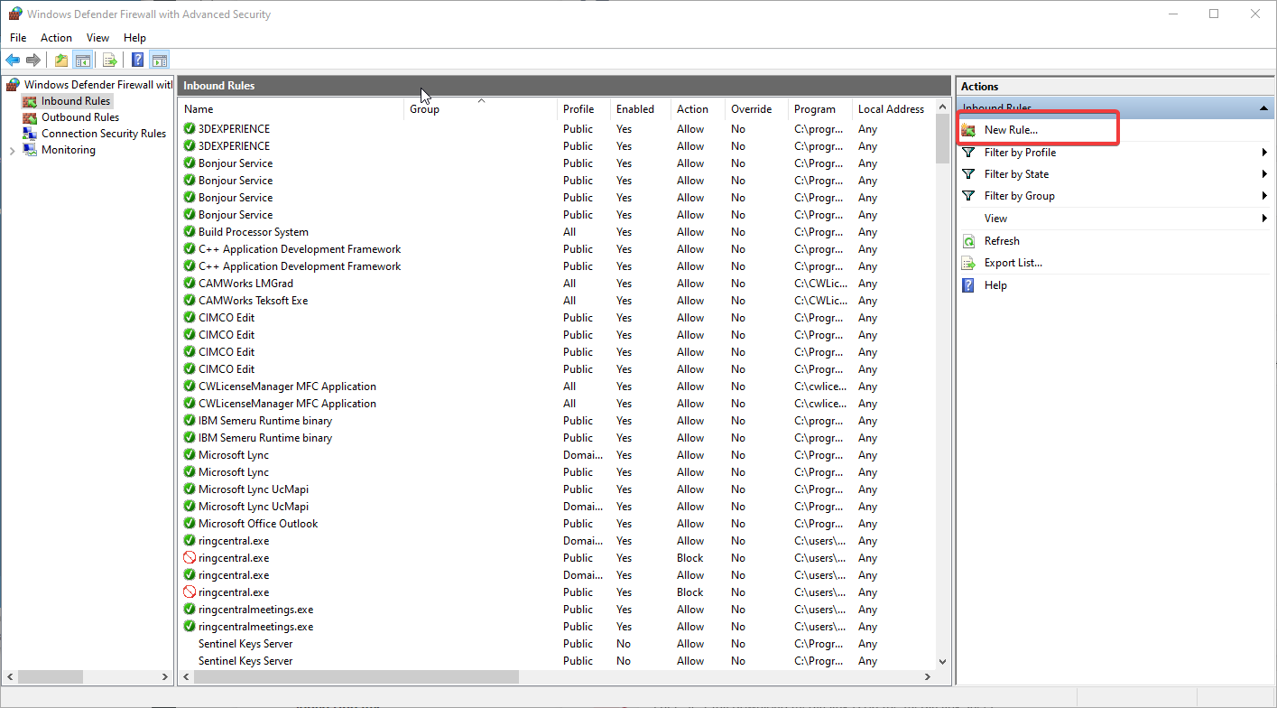Collapse the Inbound Rules section in Actions
Viewport: 1277px width, 708px height.
tap(1263, 108)
